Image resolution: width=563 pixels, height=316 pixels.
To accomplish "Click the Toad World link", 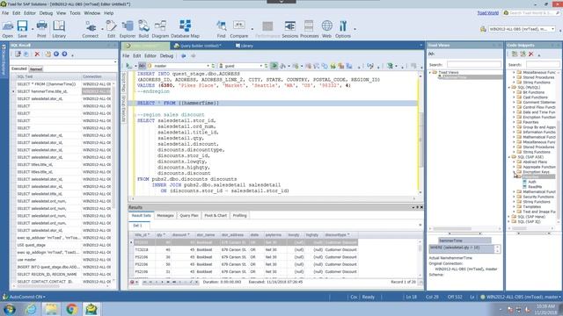I will (x=487, y=13).
